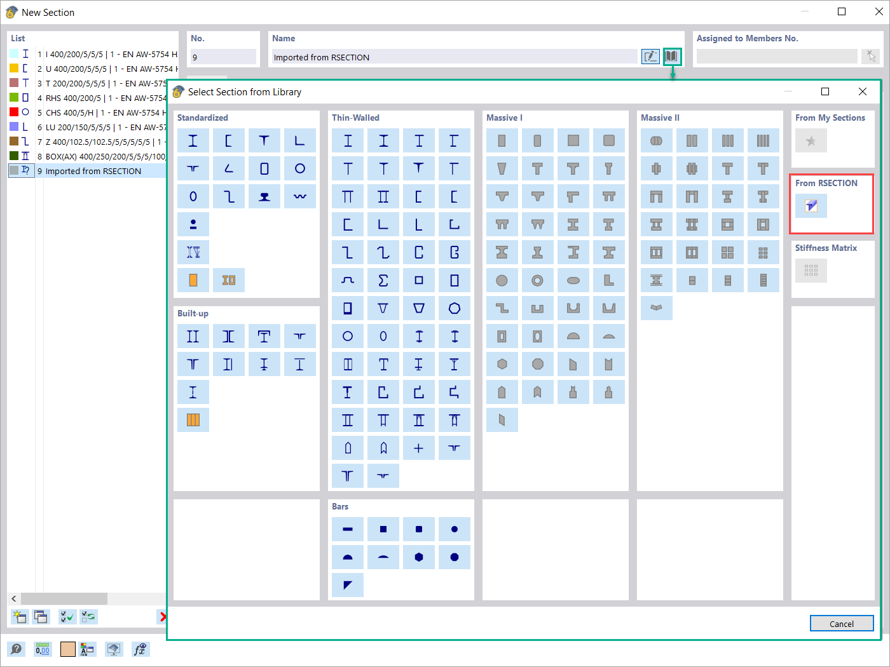The image size is (890, 667).
Task: Clear Assigned to Members with arrow icon
Action: point(871,56)
